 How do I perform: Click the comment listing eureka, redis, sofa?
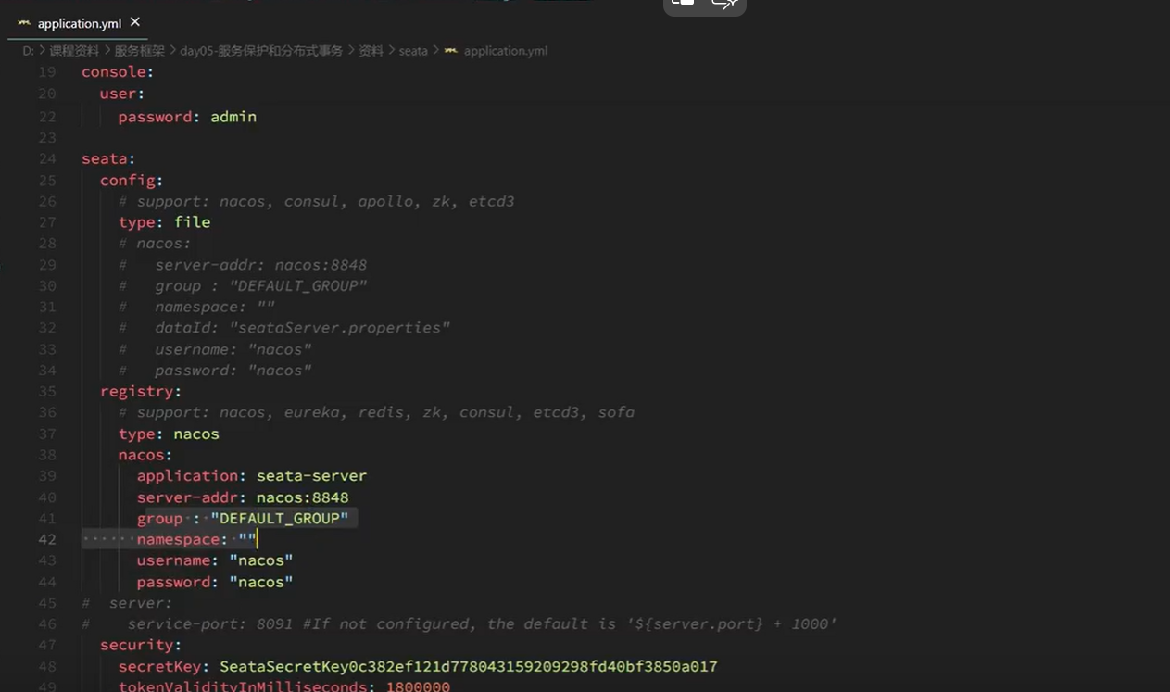point(376,412)
